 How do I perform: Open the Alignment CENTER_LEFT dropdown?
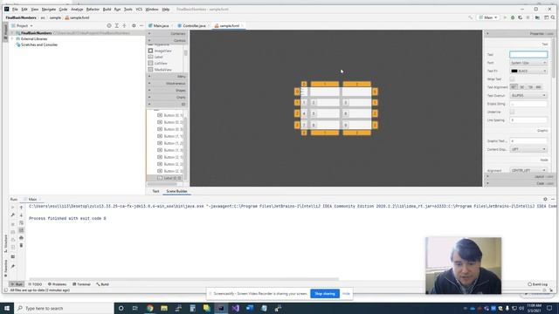528,170
